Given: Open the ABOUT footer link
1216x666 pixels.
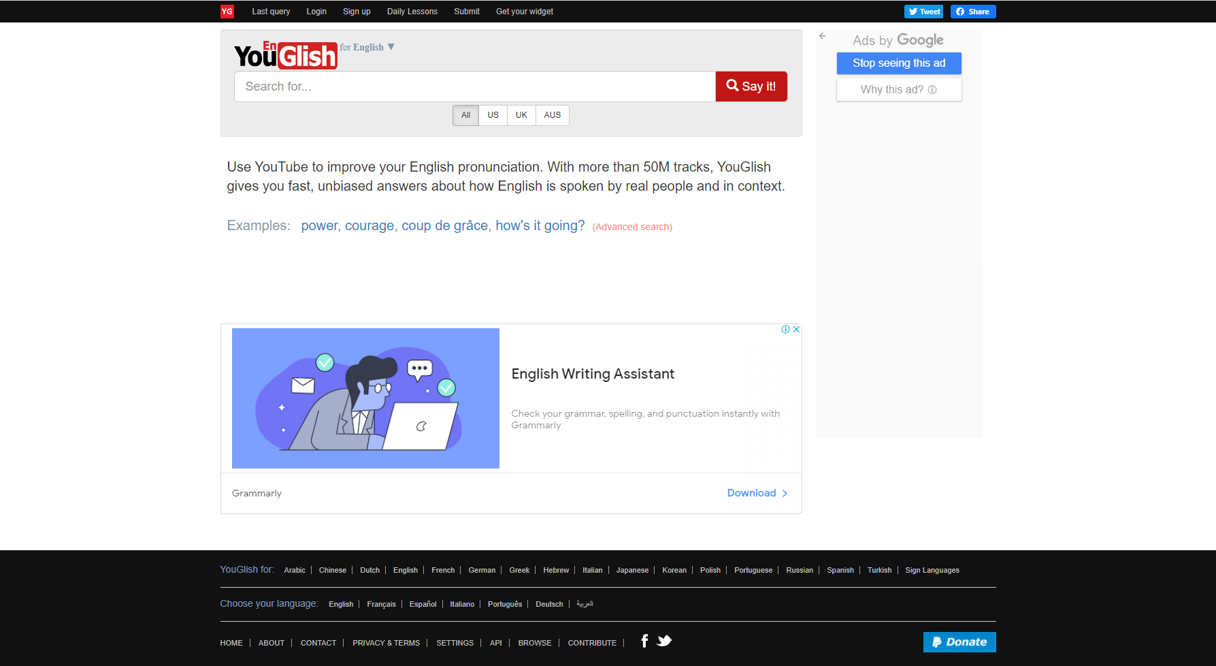Looking at the screenshot, I should tap(272, 644).
